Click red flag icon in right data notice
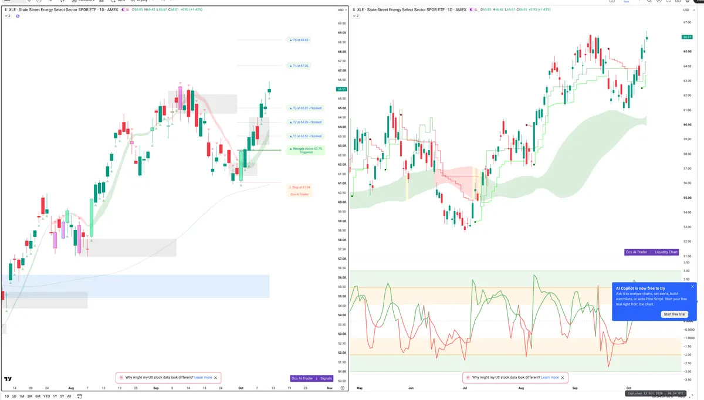The height and width of the screenshot is (400, 704). [x=468, y=378]
